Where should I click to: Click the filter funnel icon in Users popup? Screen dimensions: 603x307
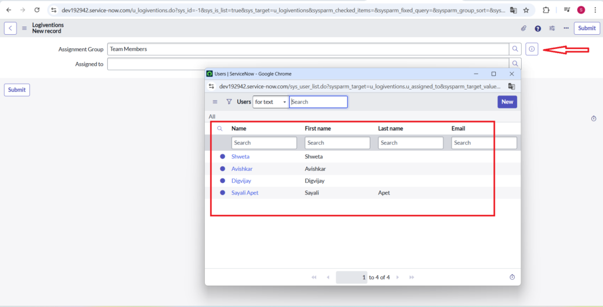coord(229,102)
